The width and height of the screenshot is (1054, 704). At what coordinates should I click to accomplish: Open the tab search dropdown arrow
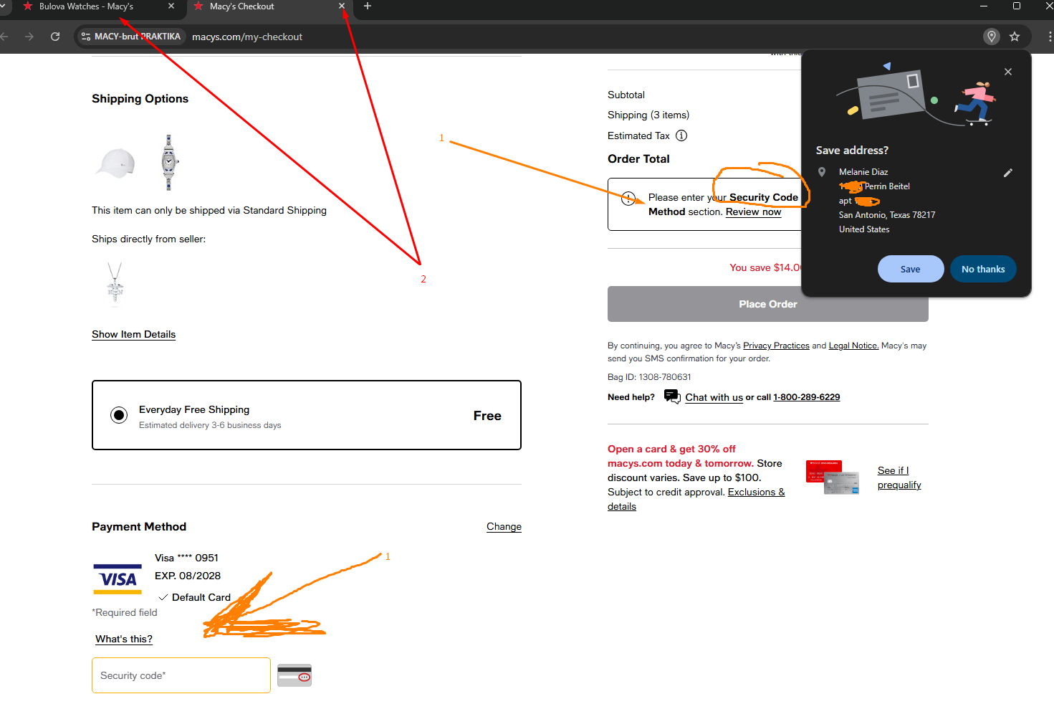click(x=3, y=6)
